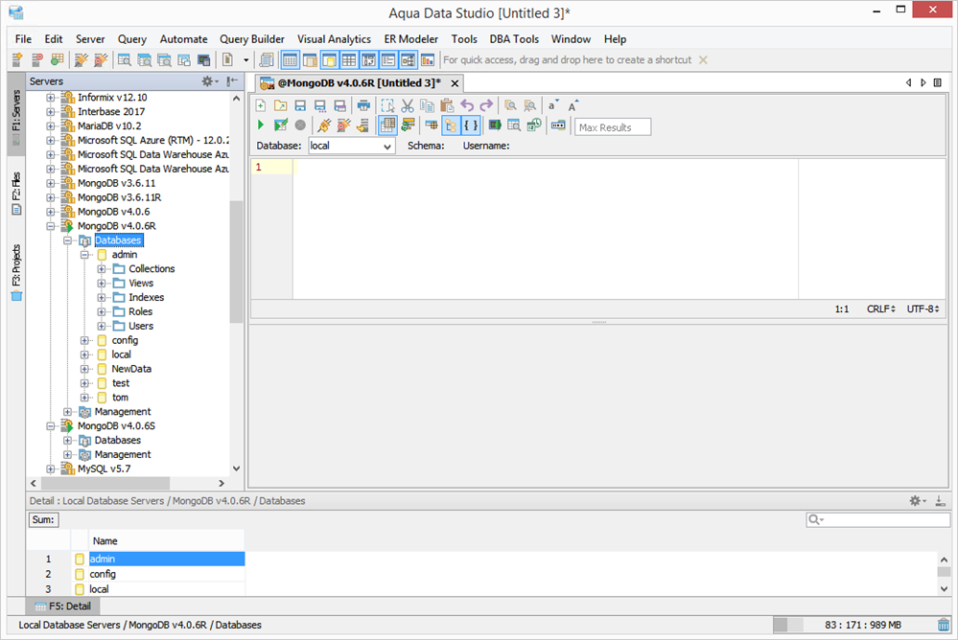Open the Query Builder menu
Viewport: 958px width, 640px height.
(251, 39)
